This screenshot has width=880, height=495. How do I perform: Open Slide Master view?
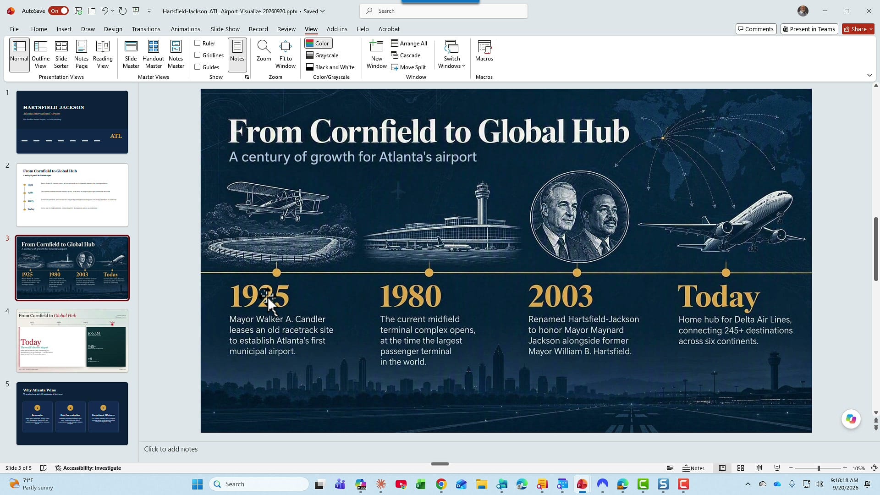coord(131,55)
